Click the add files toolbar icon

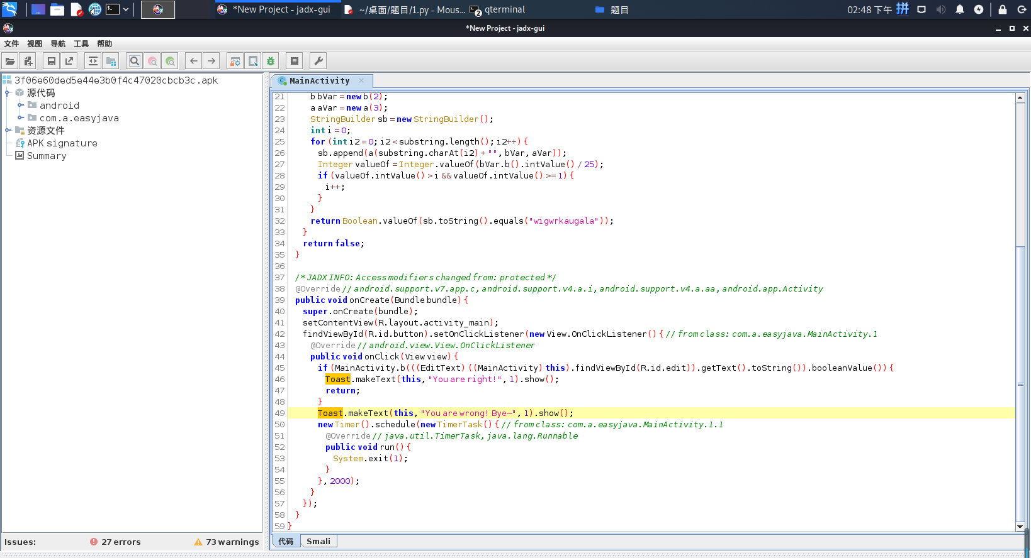[x=28, y=61]
